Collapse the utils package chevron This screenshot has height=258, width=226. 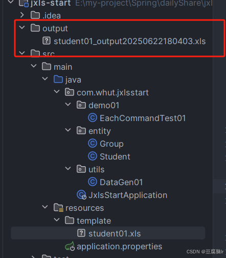coord(68,168)
